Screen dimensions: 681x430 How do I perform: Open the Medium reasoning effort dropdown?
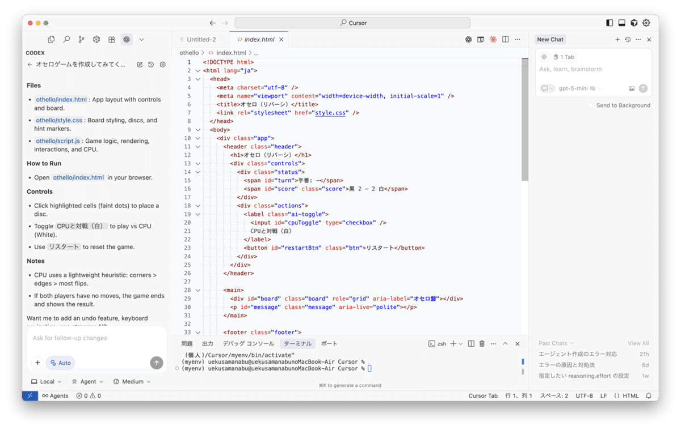[x=132, y=381]
